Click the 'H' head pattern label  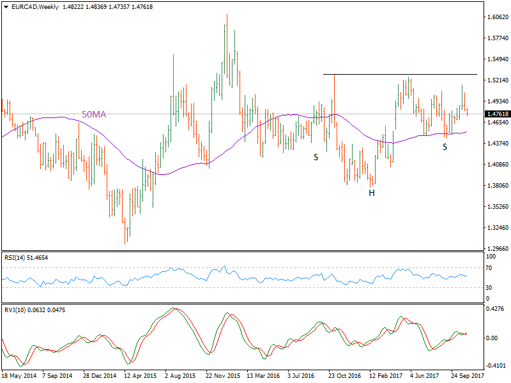coord(371,192)
